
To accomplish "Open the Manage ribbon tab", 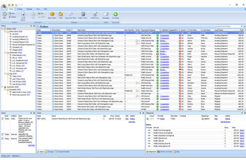I will [x=29, y=9].
